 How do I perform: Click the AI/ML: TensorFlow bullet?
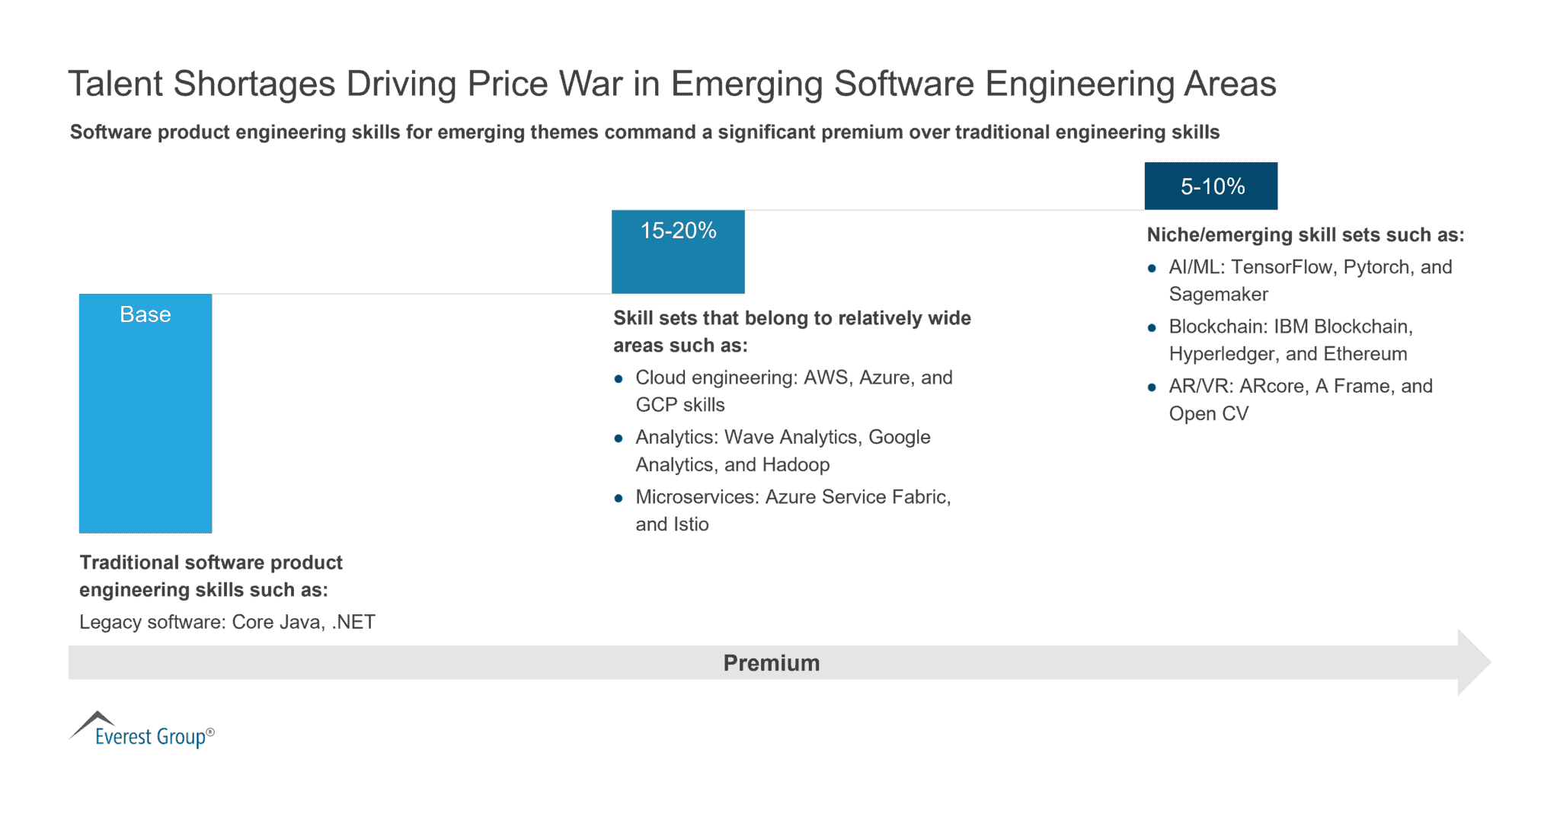pos(1310,280)
